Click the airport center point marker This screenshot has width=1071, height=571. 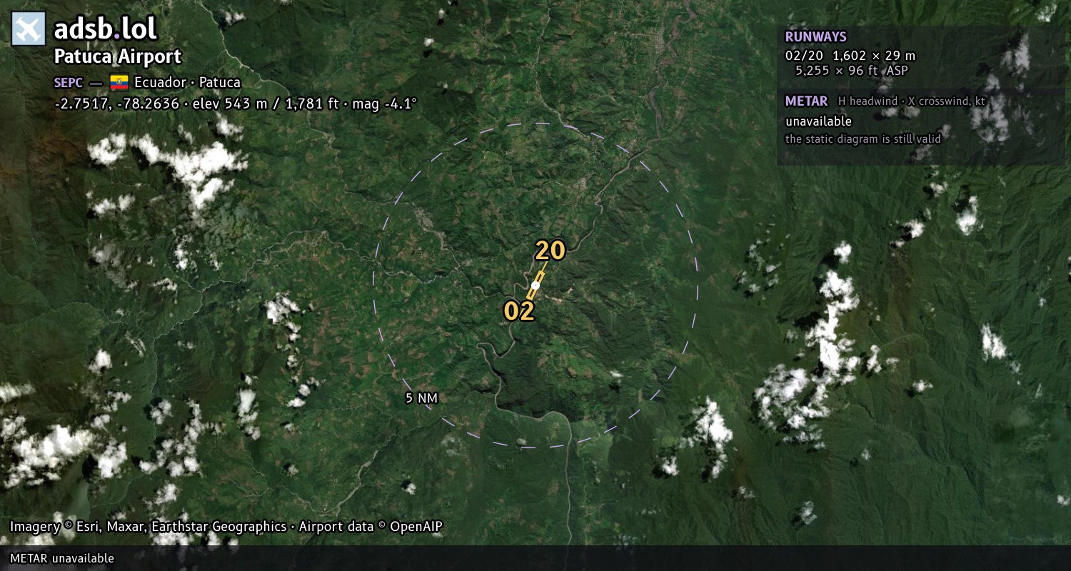[x=535, y=285]
